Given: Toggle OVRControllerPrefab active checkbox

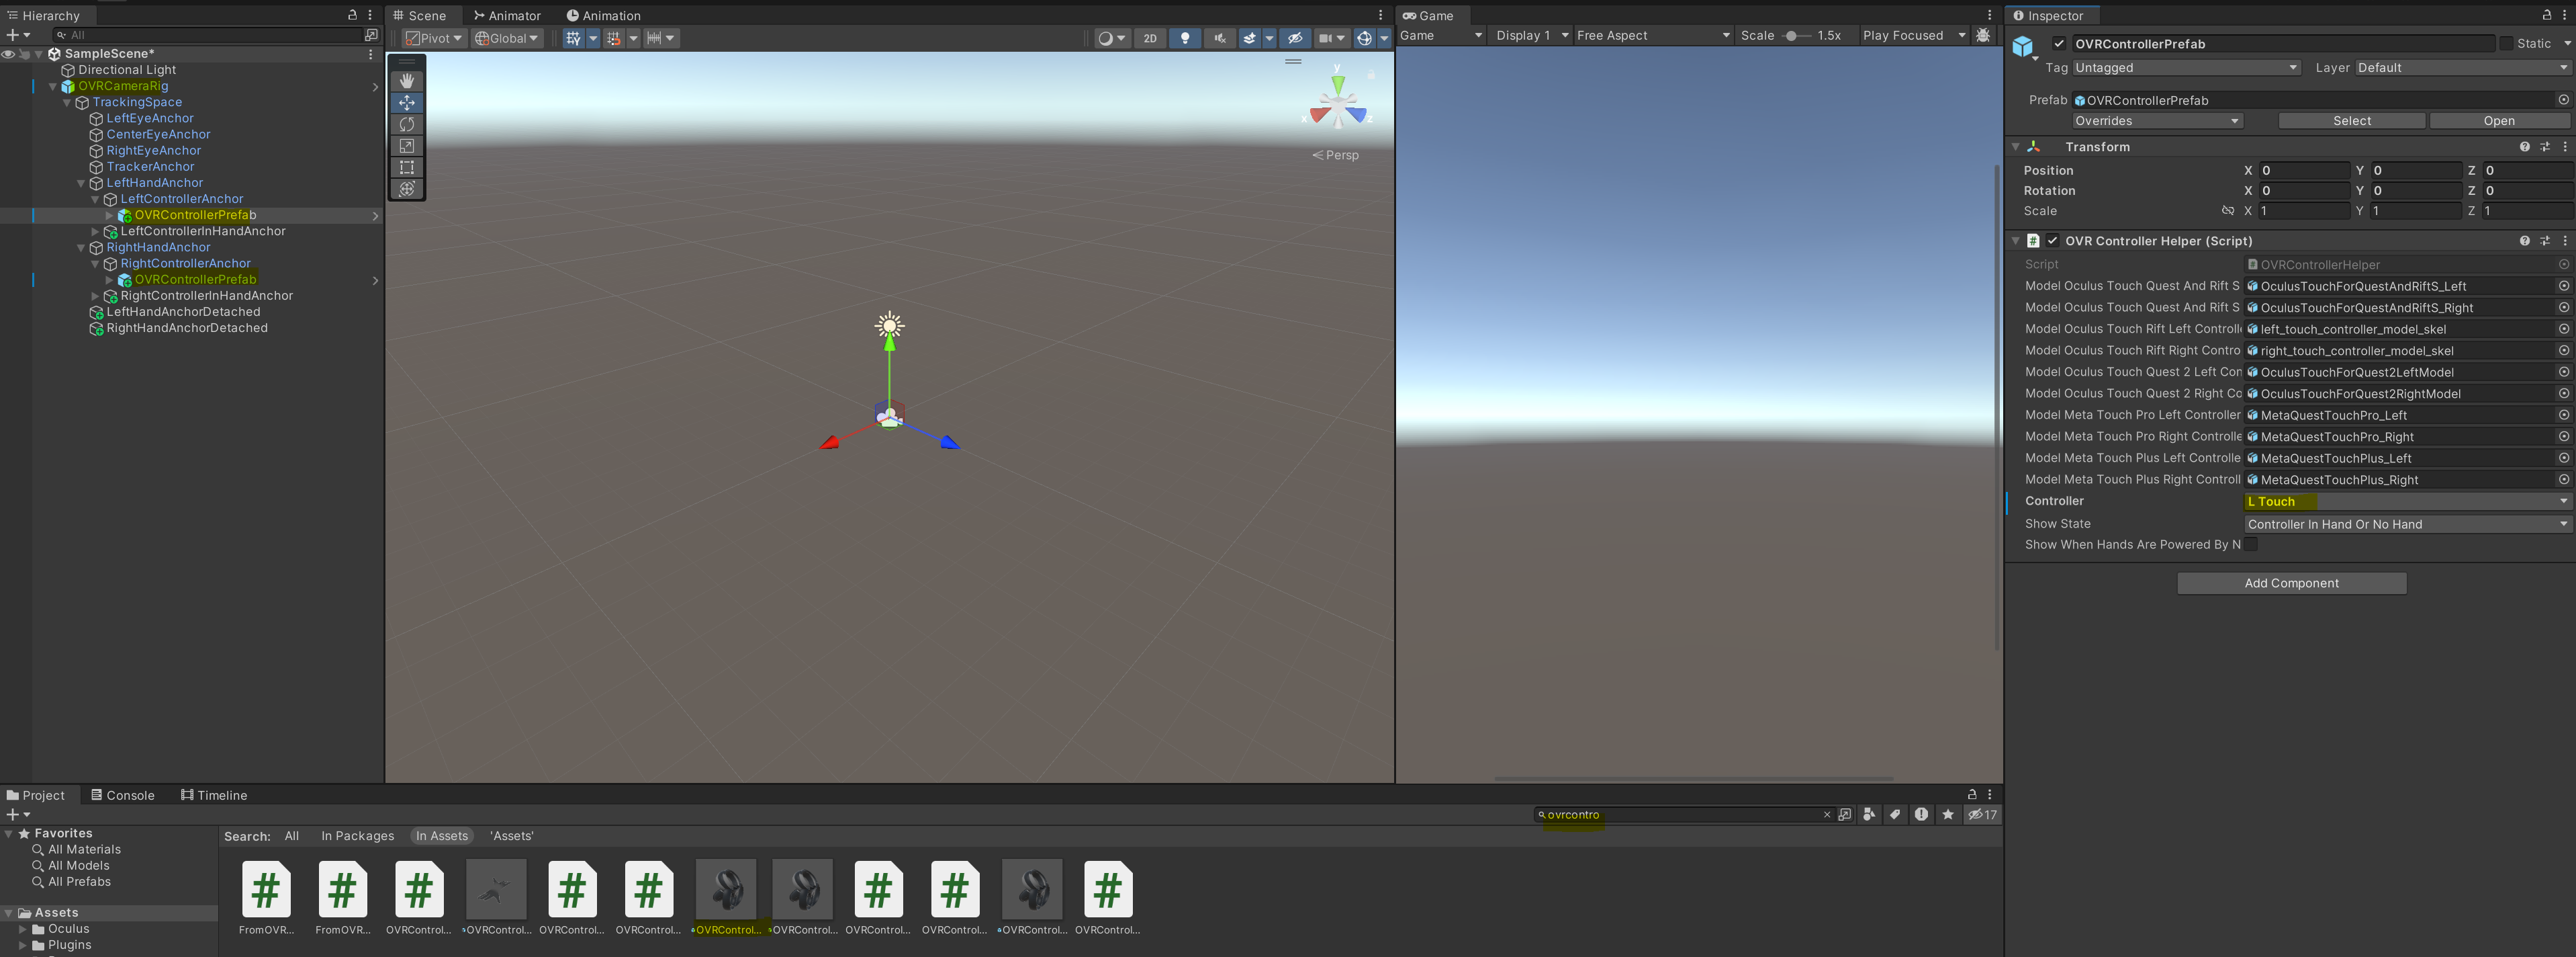Looking at the screenshot, I should [2059, 43].
